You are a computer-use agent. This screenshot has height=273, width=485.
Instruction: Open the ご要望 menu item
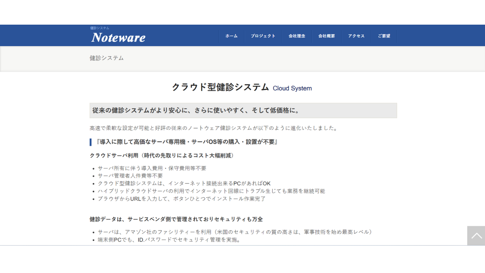click(x=384, y=36)
